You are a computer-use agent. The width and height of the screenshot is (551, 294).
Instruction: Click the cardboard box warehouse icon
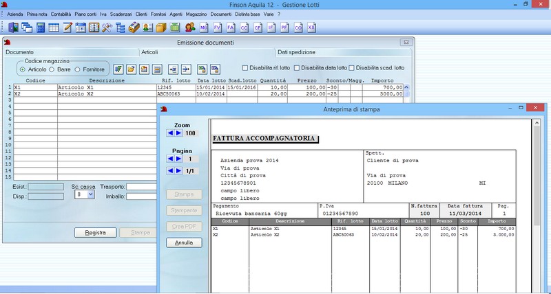coord(161,27)
